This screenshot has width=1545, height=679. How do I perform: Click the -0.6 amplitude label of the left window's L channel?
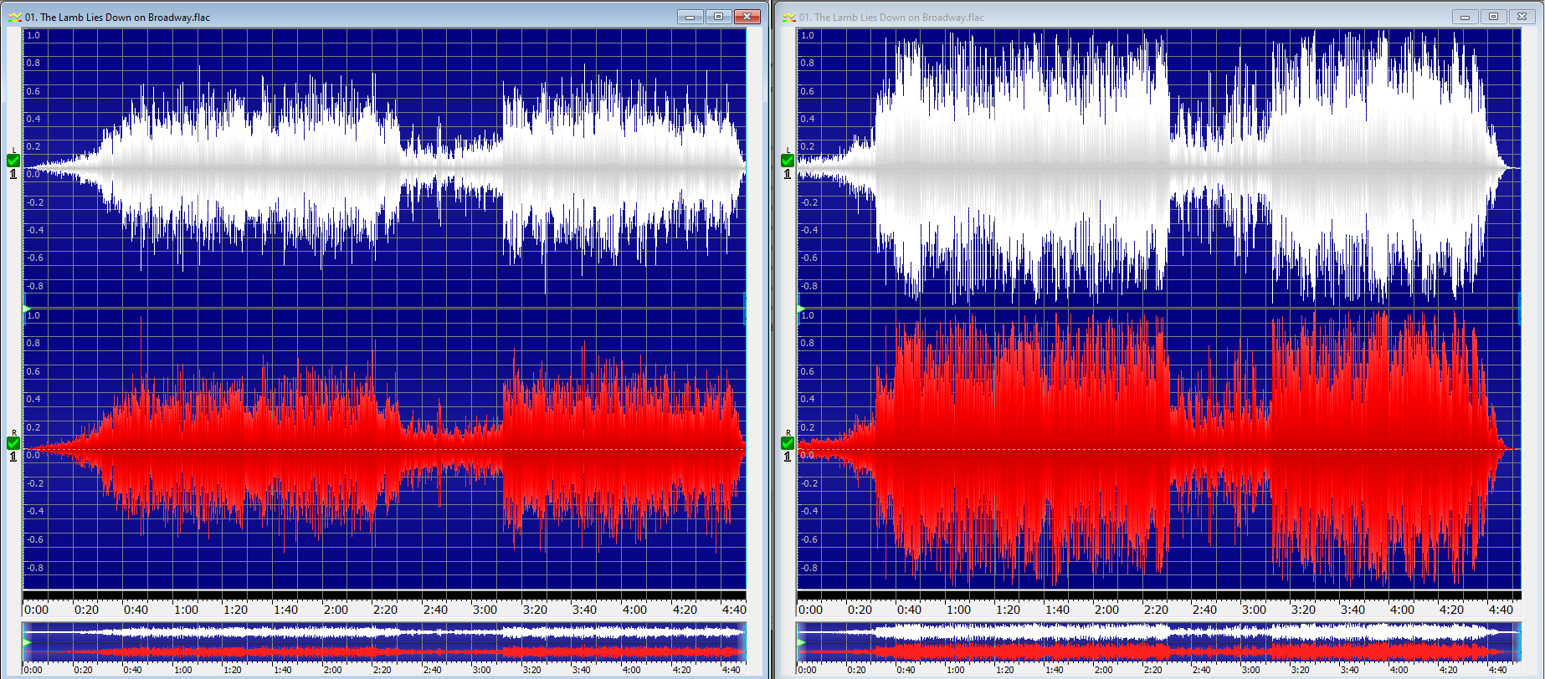click(x=34, y=258)
